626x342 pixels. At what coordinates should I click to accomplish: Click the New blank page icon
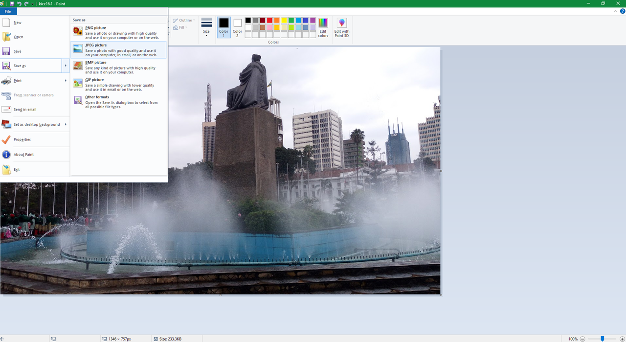click(x=6, y=23)
